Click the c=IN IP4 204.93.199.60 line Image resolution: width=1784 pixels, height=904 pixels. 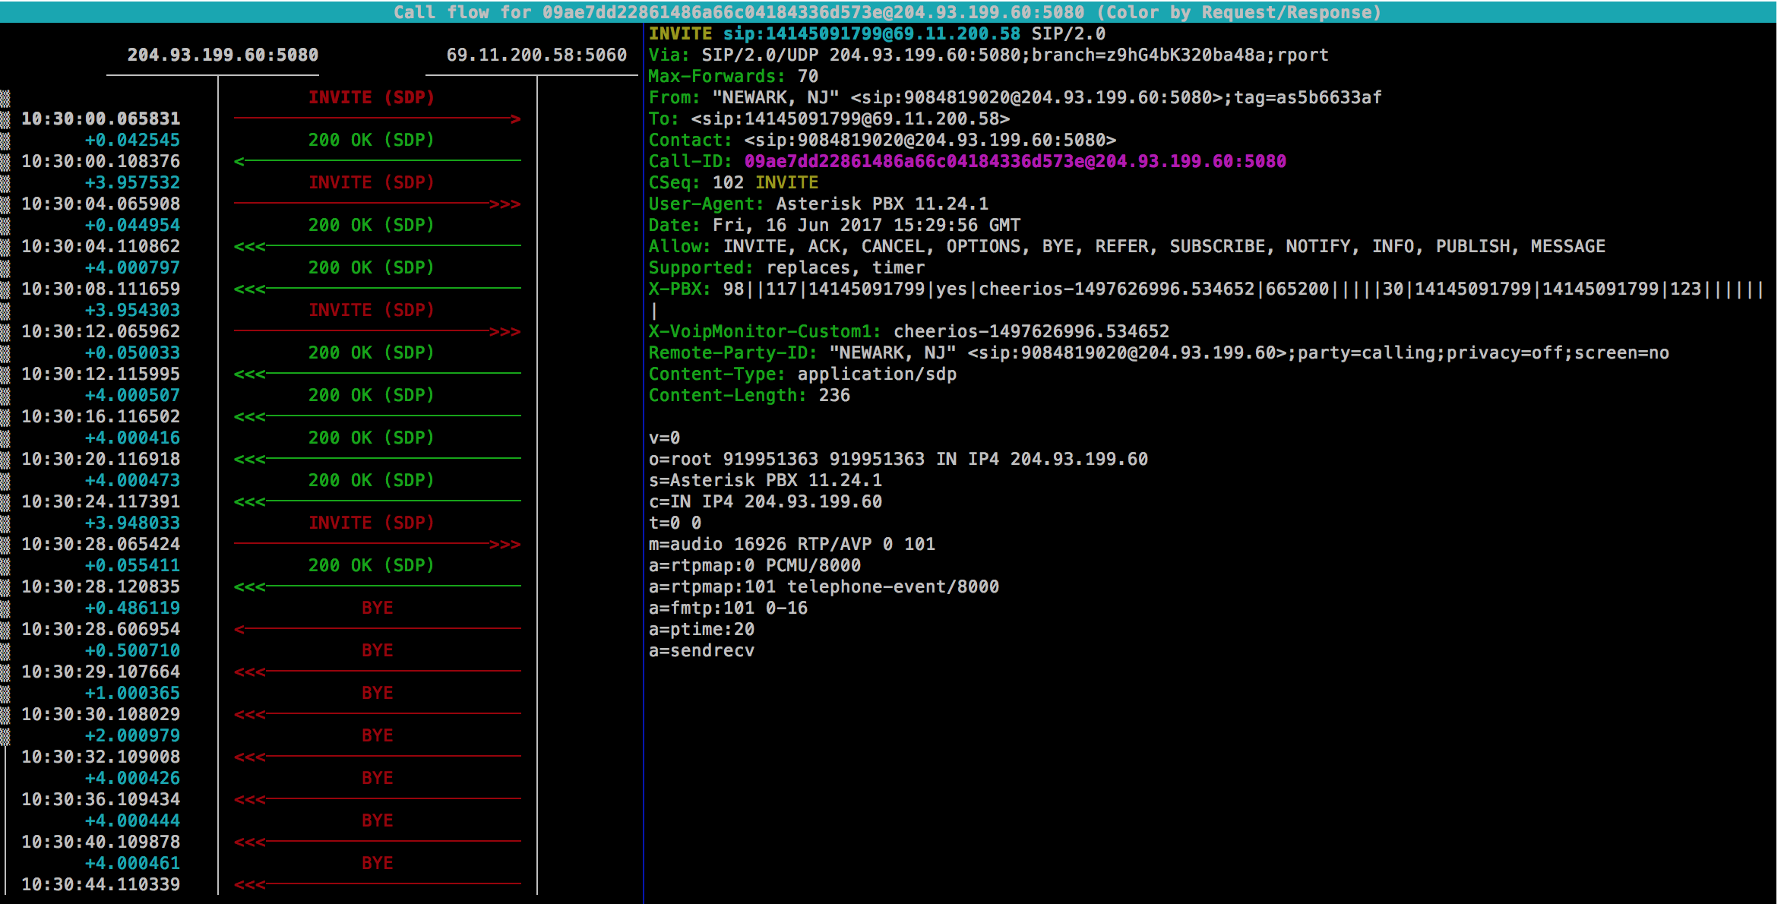pos(765,501)
